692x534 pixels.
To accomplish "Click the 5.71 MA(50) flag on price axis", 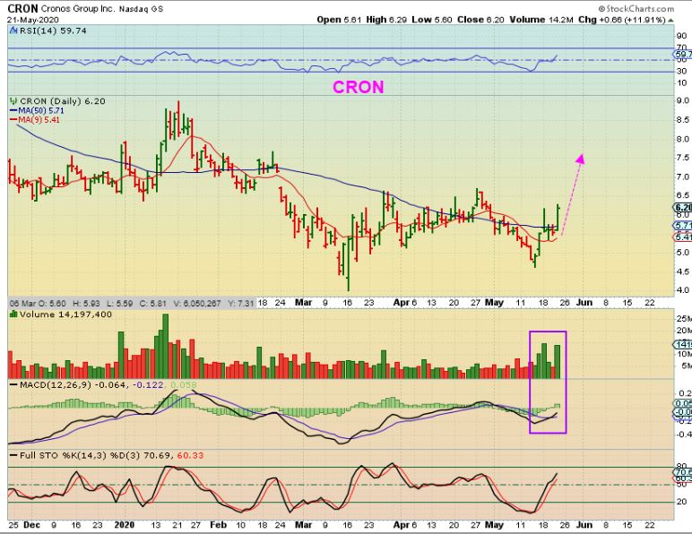I will [683, 225].
